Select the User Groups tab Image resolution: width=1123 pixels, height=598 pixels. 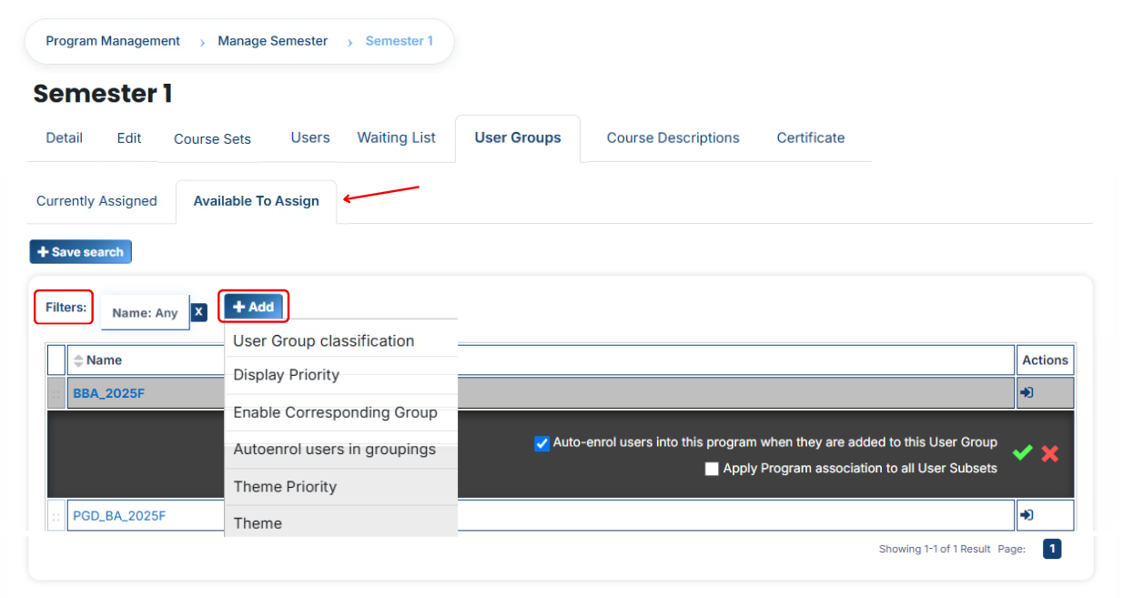[518, 138]
